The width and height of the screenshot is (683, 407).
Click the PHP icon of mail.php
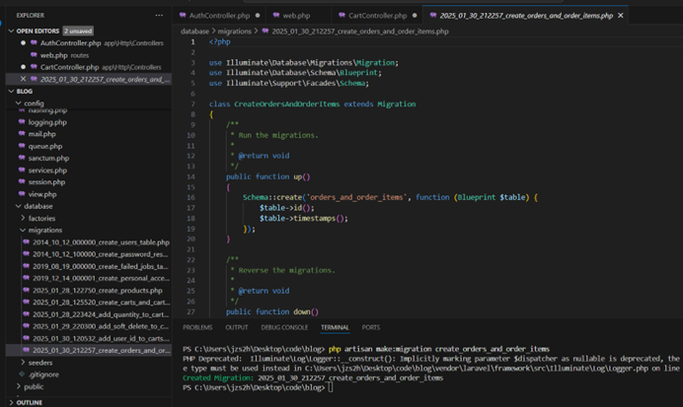pos(22,133)
